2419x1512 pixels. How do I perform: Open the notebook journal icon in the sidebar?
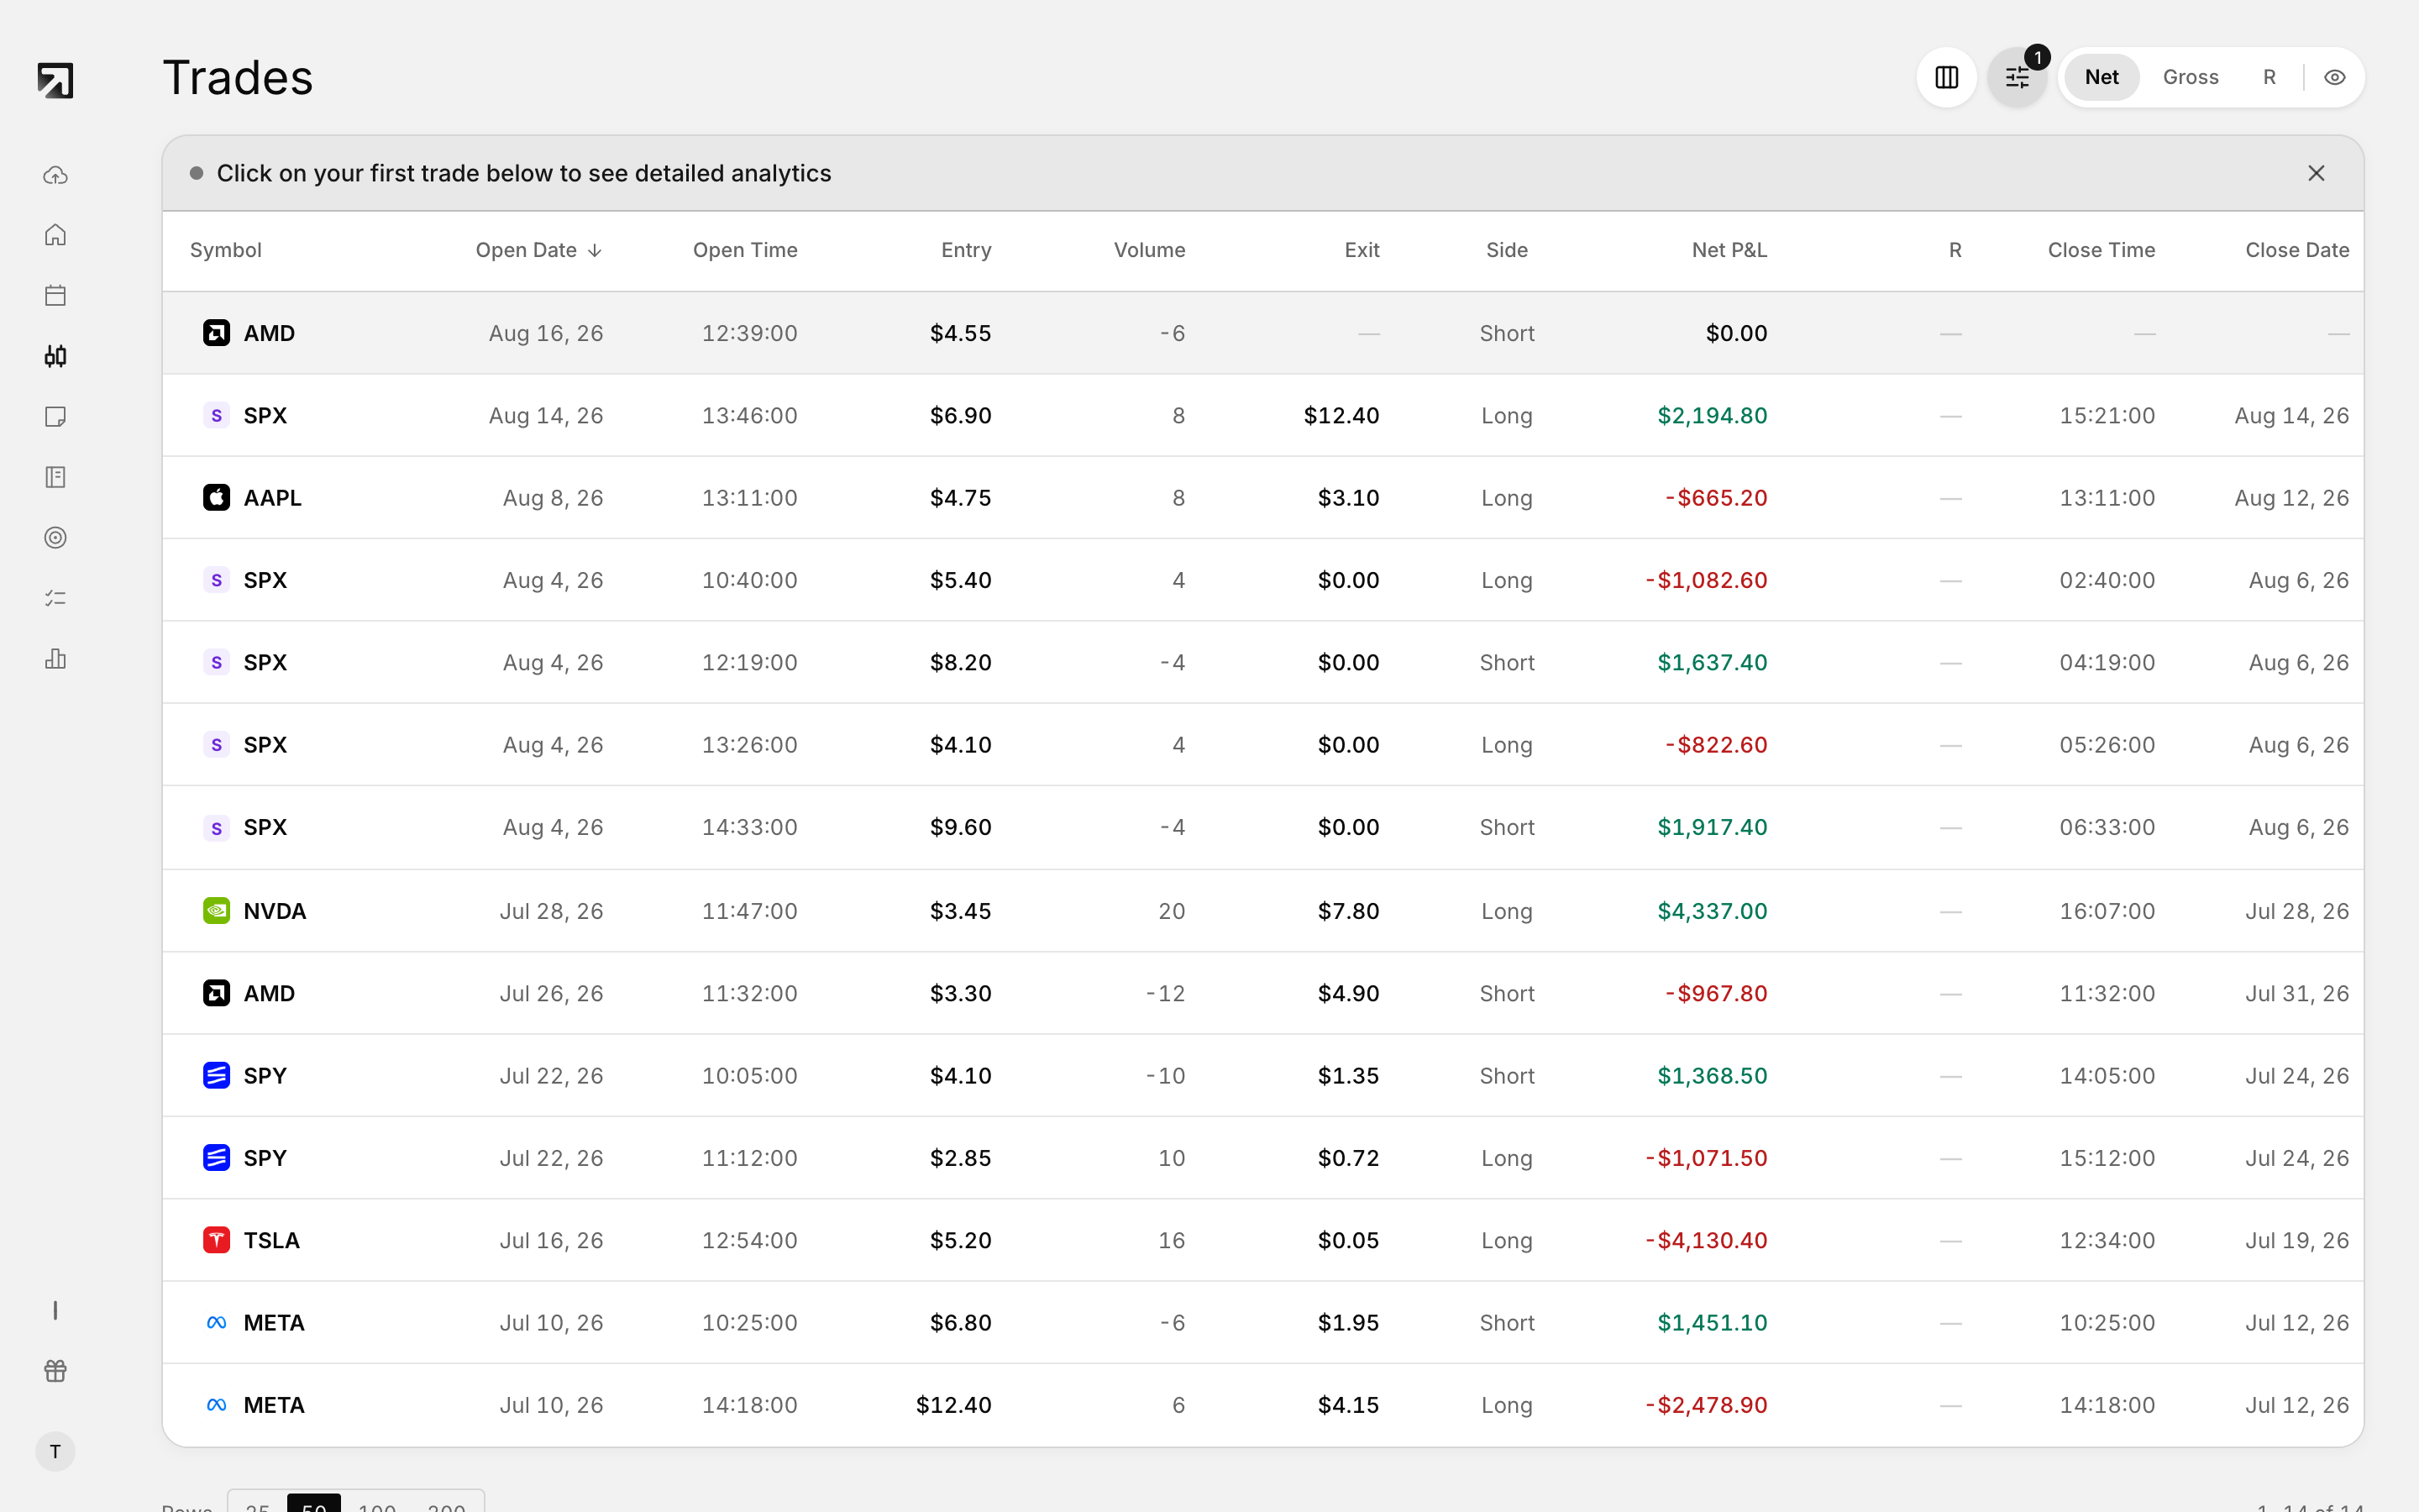[x=55, y=477]
